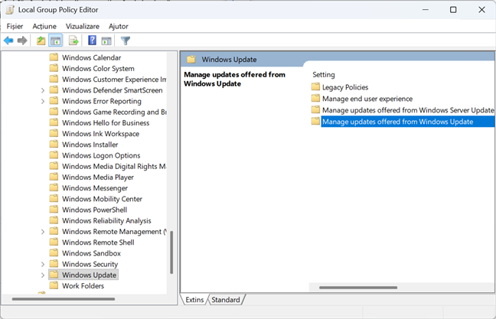
Task: Select Windows Media Player folder
Action: (x=98, y=177)
